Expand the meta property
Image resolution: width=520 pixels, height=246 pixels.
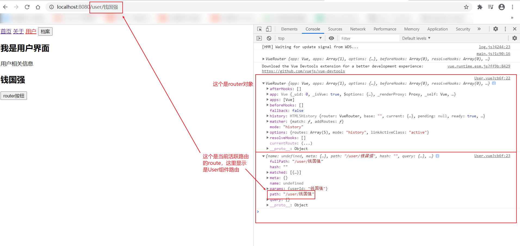pos(268,178)
